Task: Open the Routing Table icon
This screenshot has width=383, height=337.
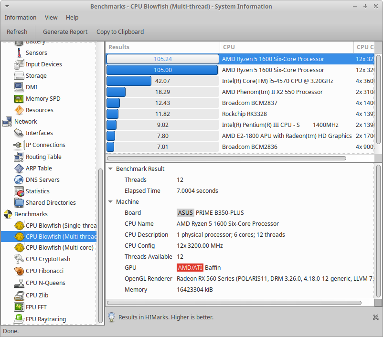Action: pos(19,157)
